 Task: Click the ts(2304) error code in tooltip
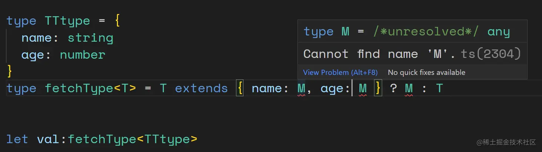click(x=491, y=54)
